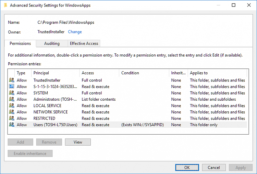257x174 pixels.
Task: Click the View button
Action: (78, 142)
